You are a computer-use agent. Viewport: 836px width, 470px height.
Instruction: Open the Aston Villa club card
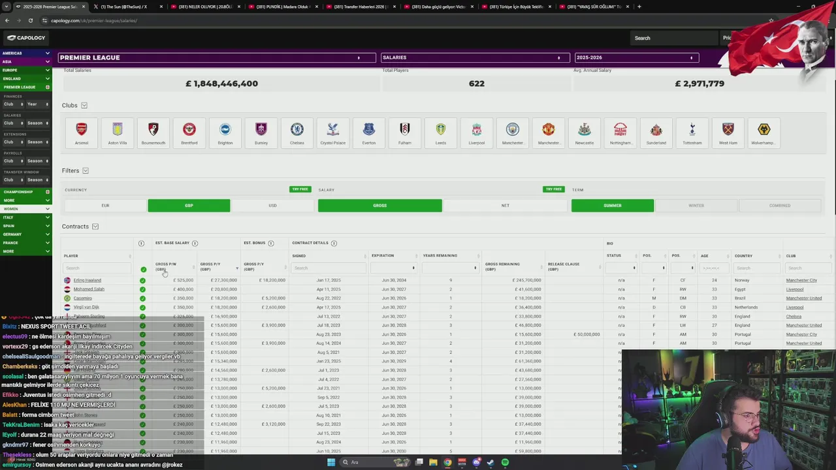pyautogui.click(x=117, y=133)
